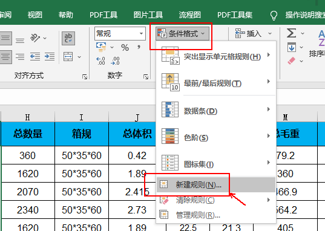Viewport: 325px width, 231px height.
Task: Click the increase decimal places icon
Action: [x=100, y=61]
